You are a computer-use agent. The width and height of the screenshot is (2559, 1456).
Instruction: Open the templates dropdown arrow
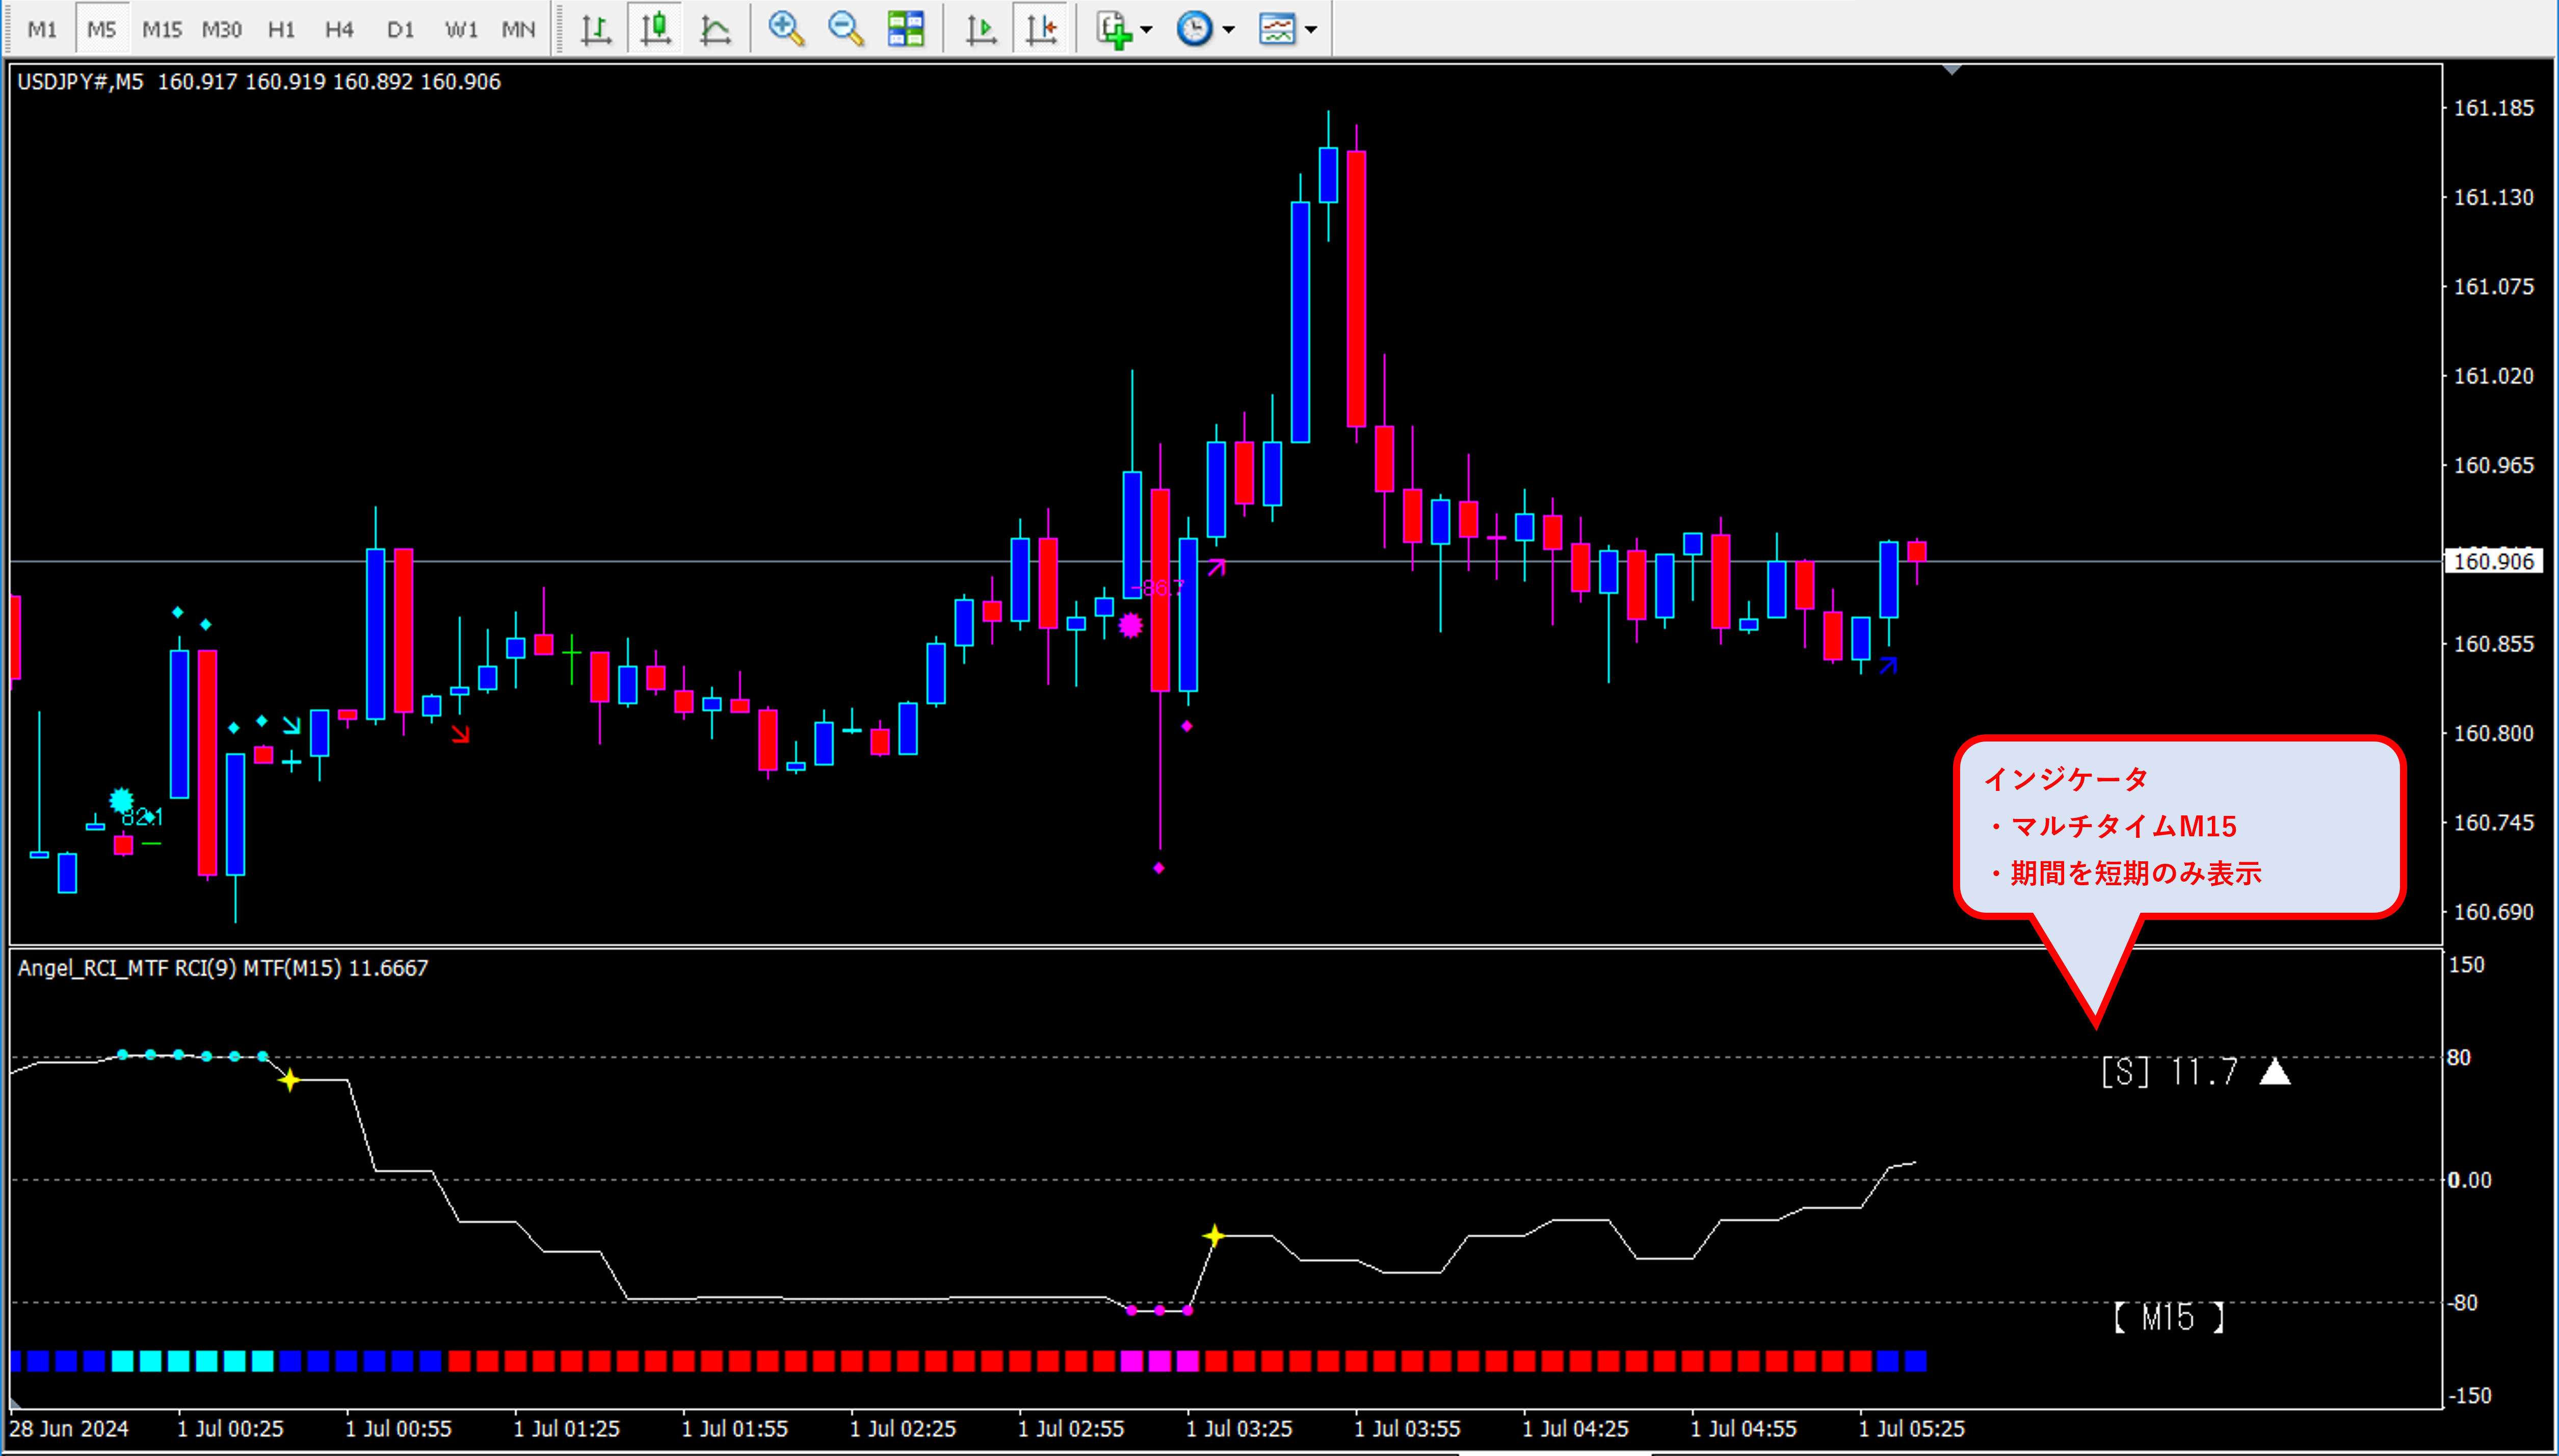tap(1311, 29)
